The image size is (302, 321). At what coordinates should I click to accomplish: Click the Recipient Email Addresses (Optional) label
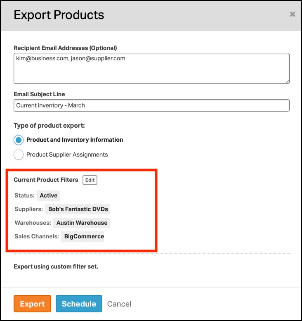tap(65, 48)
